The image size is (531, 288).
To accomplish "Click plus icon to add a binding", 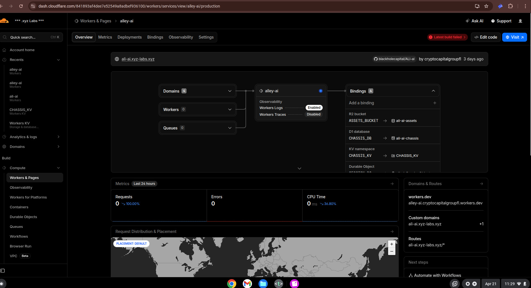I will tap(435, 103).
